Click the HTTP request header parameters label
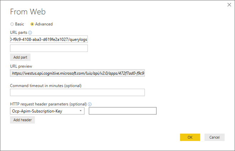The width and height of the screenshot is (235, 151). click(x=48, y=104)
